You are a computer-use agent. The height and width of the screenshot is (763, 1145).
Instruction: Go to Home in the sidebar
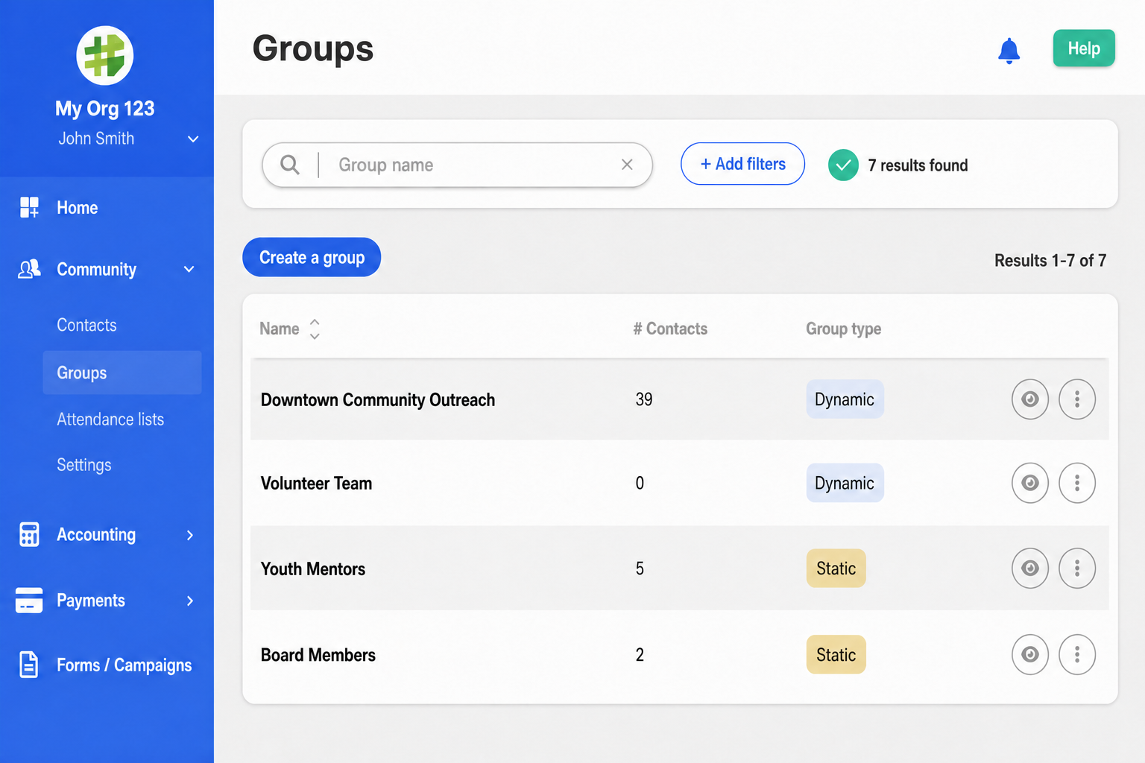click(x=78, y=208)
